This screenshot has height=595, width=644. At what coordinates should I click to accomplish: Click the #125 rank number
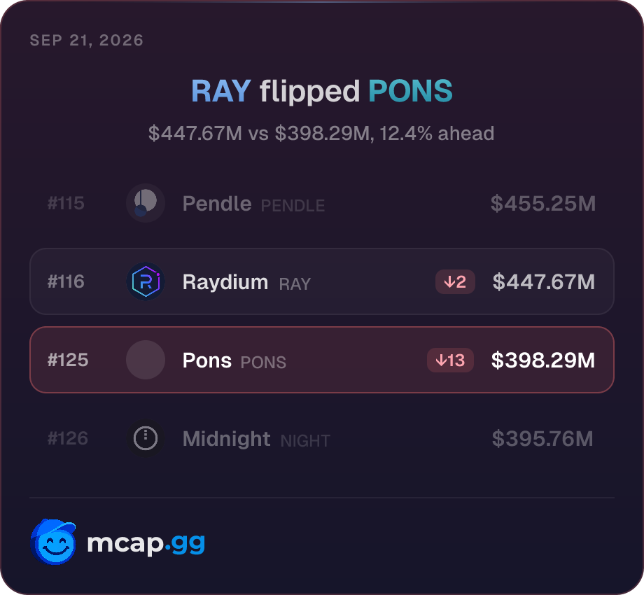pyautogui.click(x=68, y=360)
